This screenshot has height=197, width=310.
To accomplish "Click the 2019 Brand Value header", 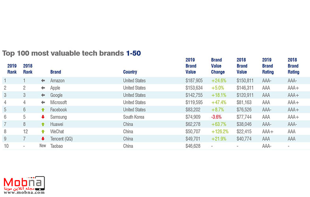I will (x=191, y=66).
